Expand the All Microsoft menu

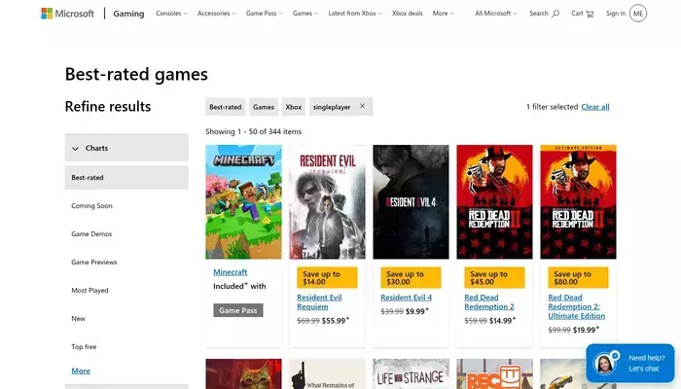[x=496, y=14]
